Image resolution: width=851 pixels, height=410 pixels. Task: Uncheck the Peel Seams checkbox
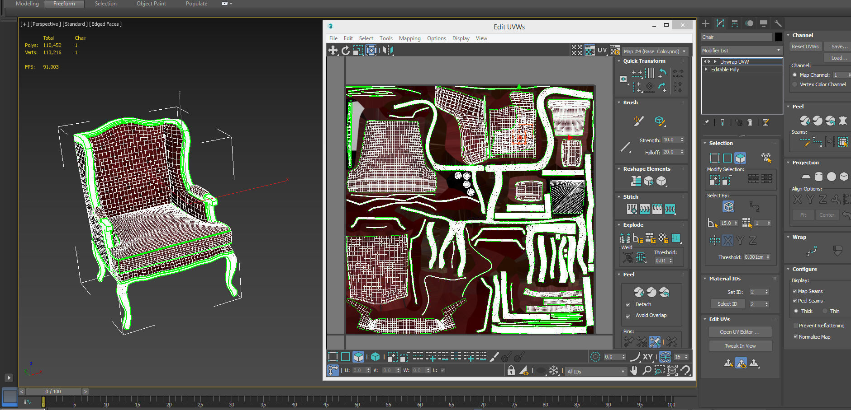(x=795, y=301)
